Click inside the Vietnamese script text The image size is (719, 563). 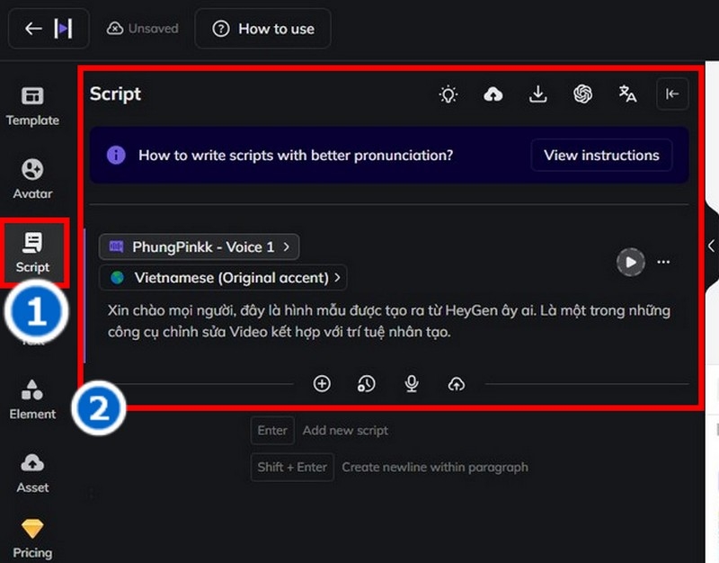(x=389, y=321)
